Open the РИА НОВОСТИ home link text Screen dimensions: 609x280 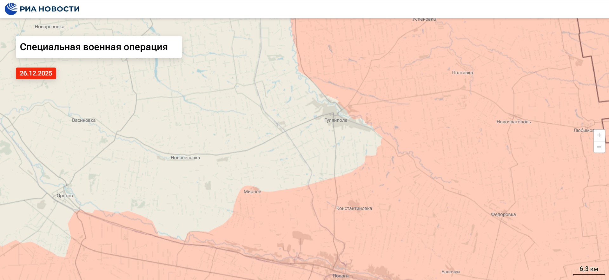pos(49,9)
